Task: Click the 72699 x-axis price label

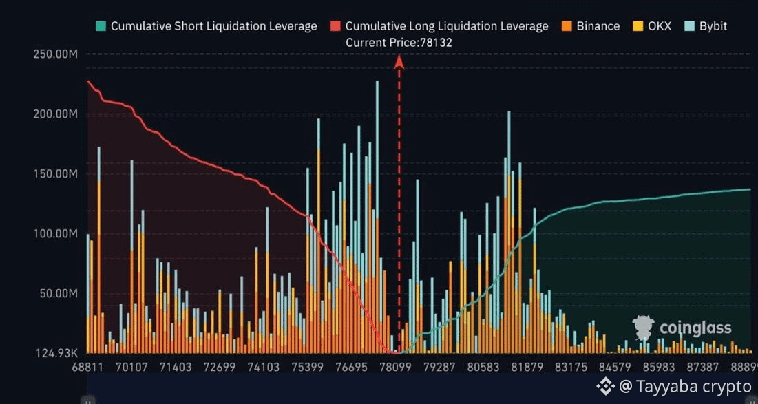Action: pos(220,368)
